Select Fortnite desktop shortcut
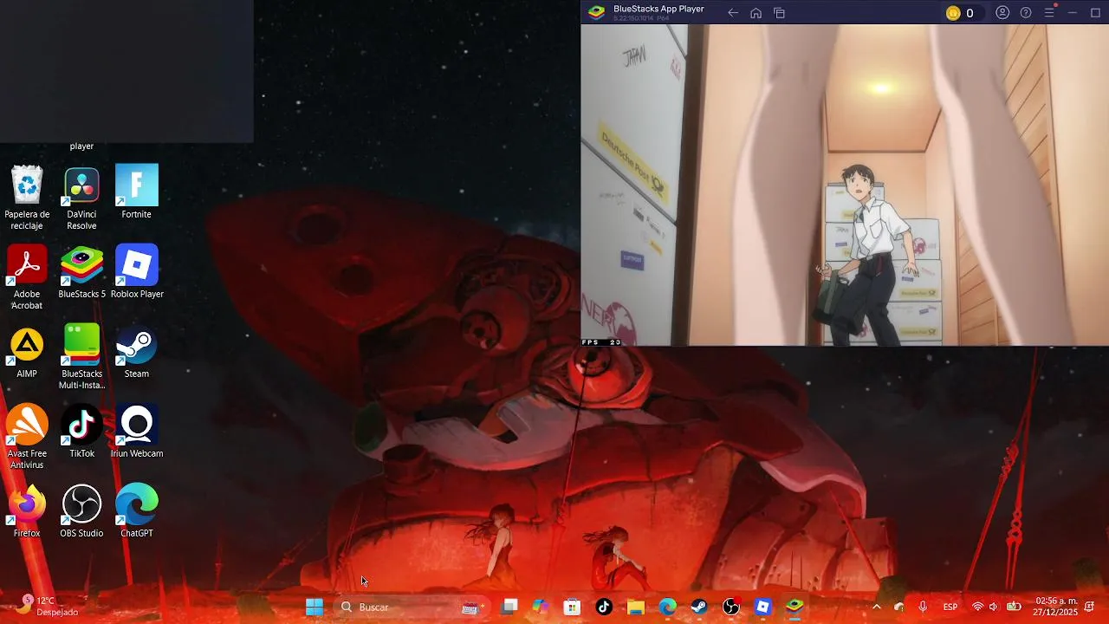 [x=136, y=192]
